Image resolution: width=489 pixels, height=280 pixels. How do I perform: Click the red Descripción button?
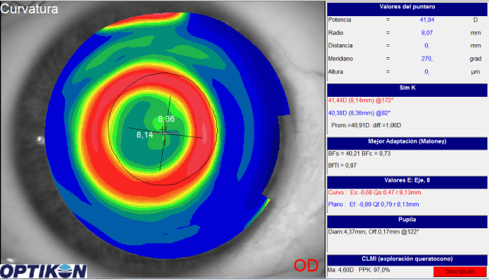pyautogui.click(x=460, y=272)
